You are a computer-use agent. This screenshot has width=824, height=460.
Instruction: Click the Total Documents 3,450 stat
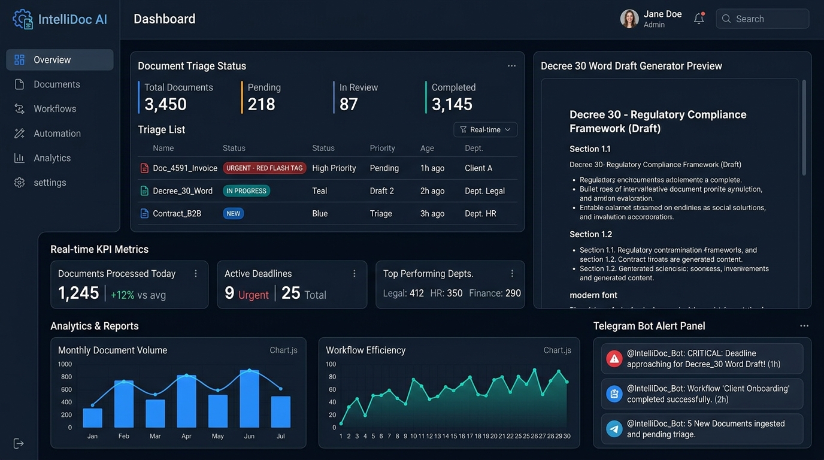click(176, 98)
